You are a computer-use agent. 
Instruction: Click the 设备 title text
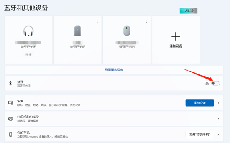[20, 101]
